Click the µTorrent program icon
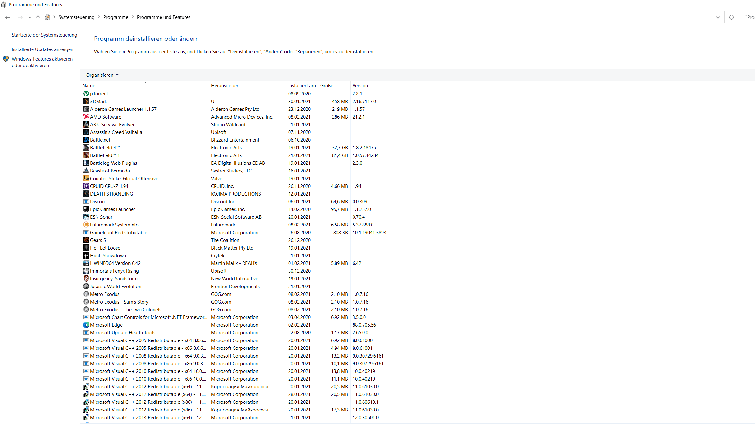The width and height of the screenshot is (755, 424). tap(86, 93)
